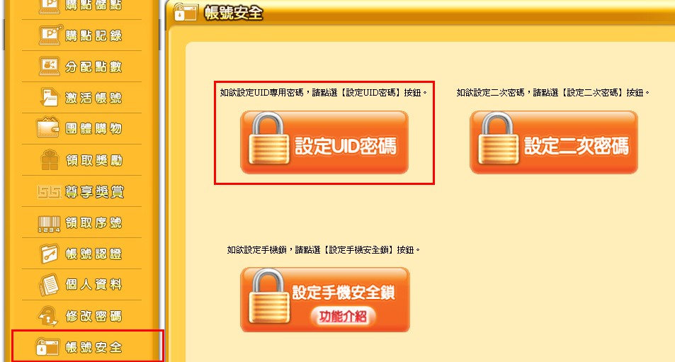Click the 修改密碼 lock arrows icon

click(x=47, y=317)
